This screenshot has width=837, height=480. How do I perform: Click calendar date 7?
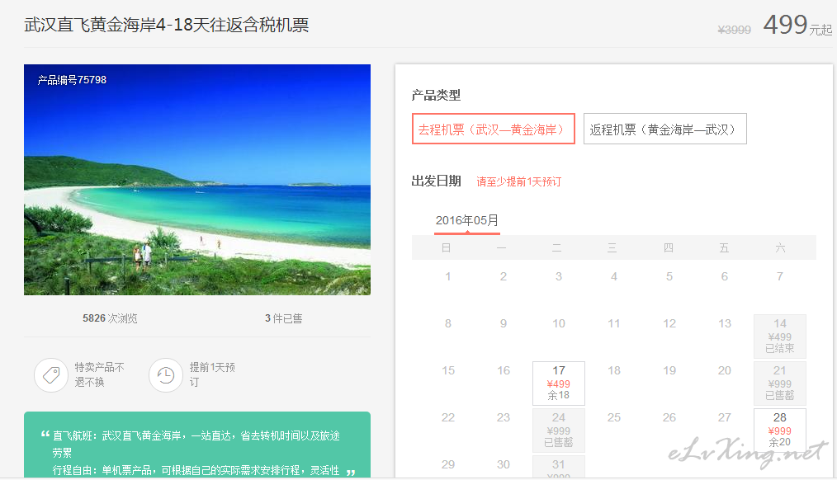click(x=779, y=276)
